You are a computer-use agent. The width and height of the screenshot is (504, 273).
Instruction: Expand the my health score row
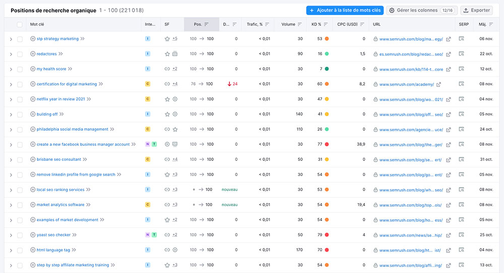pos(11,69)
